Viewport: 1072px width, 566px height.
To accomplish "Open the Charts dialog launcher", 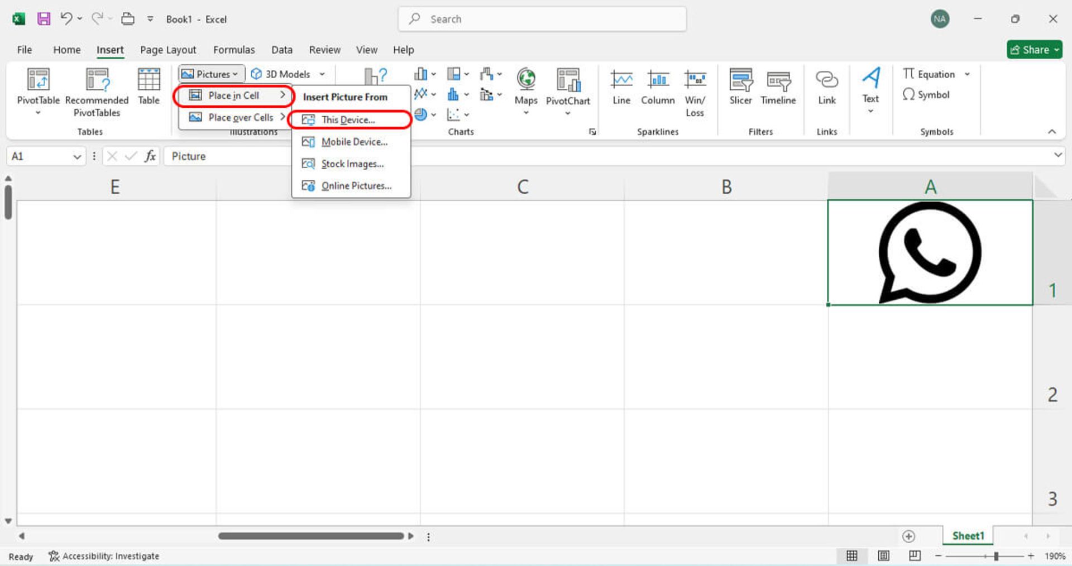I will (x=592, y=132).
